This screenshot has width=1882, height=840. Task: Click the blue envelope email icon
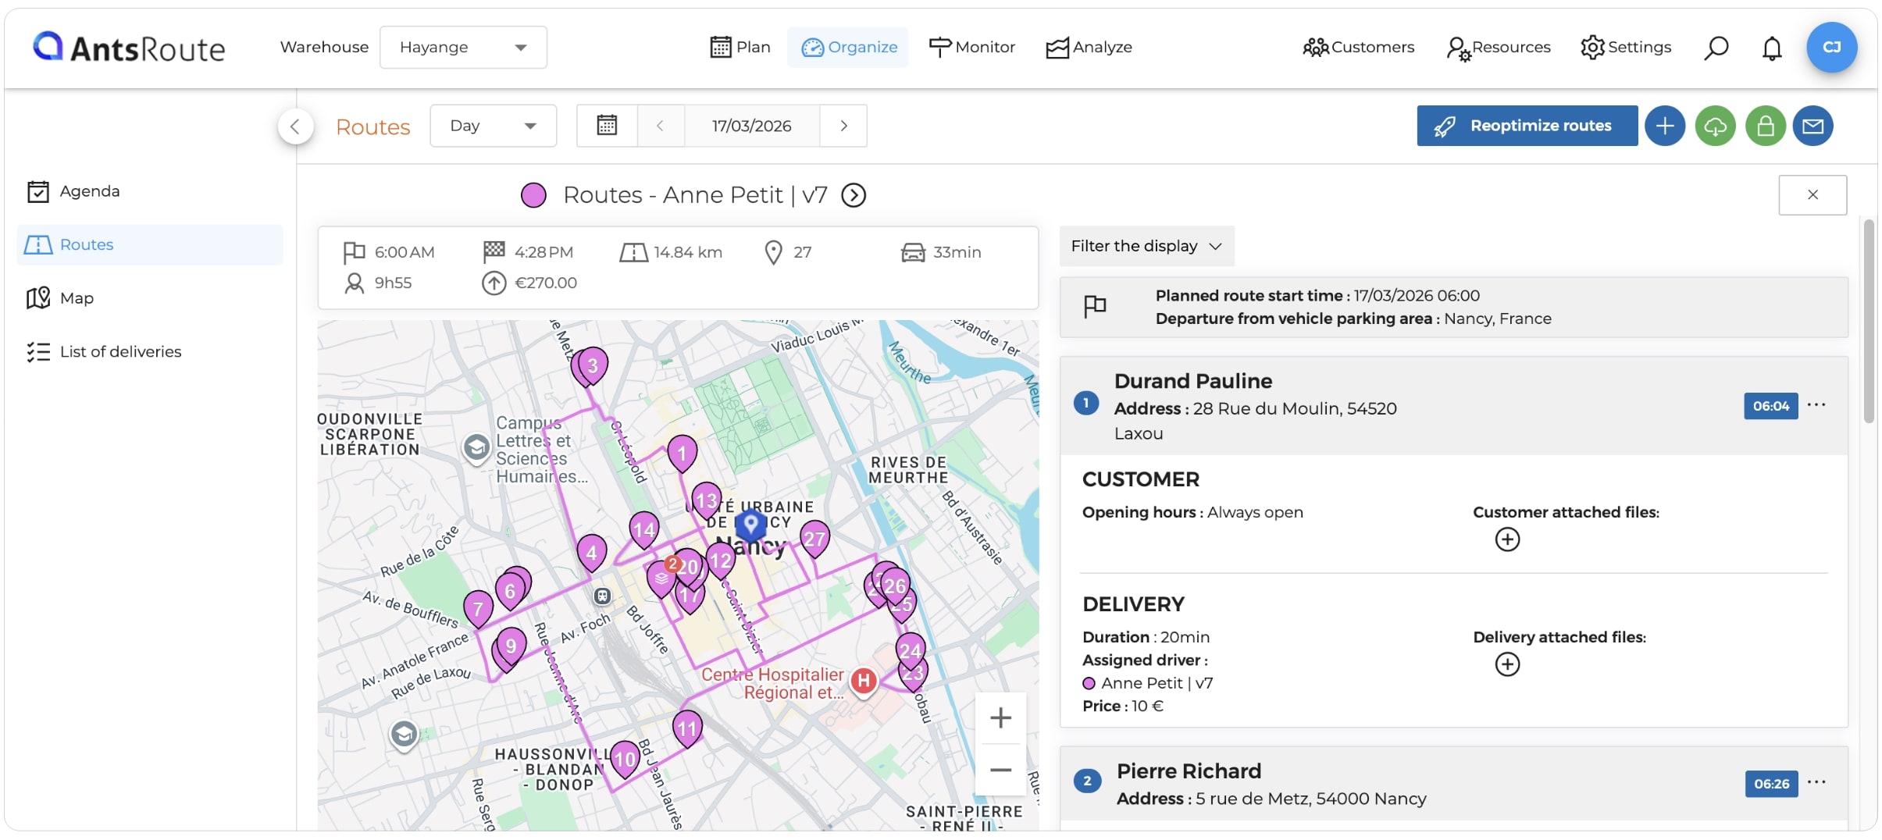tap(1812, 126)
